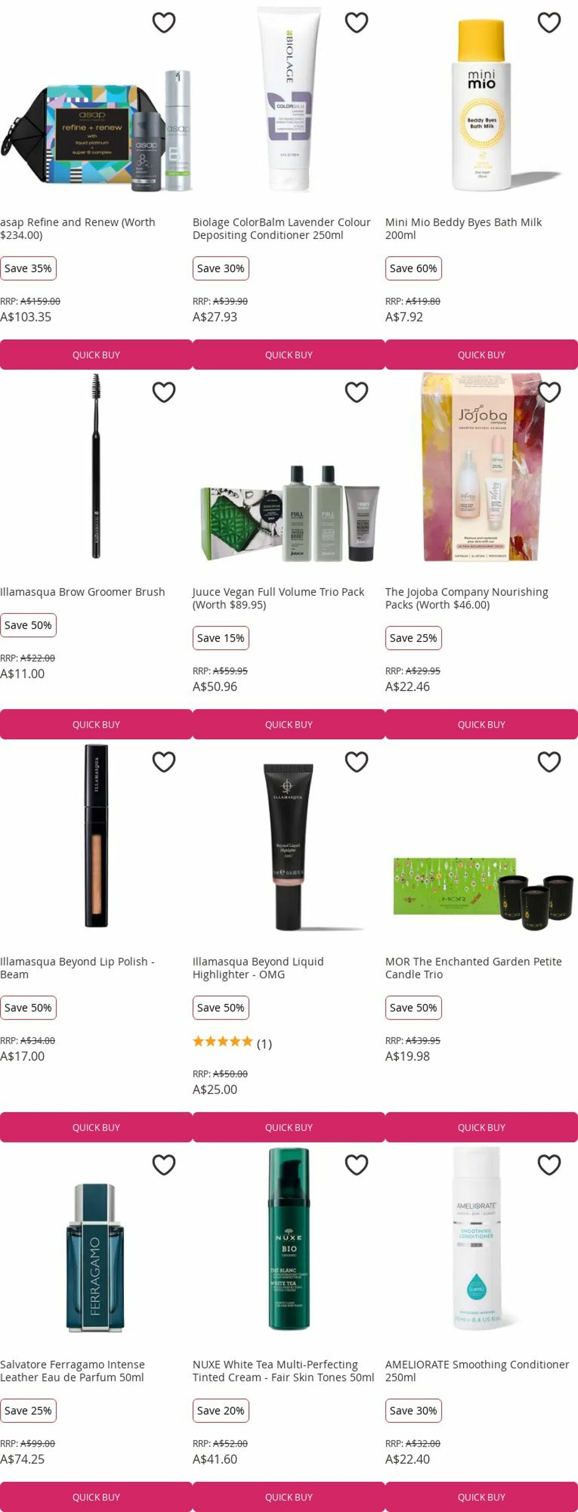Open the Jojoba Company Nourishing Packs image
The image size is (578, 1512).
click(481, 467)
